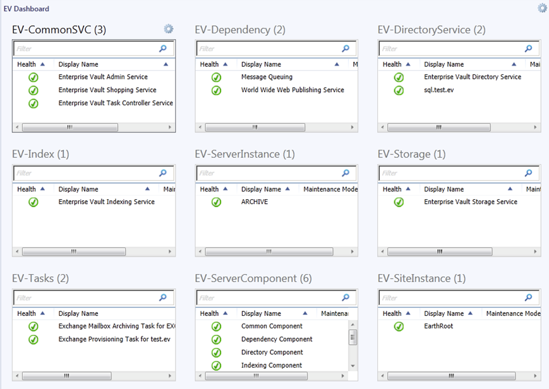Click EV-Storage horizontal scrollbar thumb
Viewport: 549px width, 389px height.
coord(440,252)
